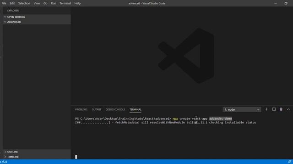Click the highlighted 'advandec-demo' text in terminal
This screenshot has width=293, height=164.
click(221, 118)
